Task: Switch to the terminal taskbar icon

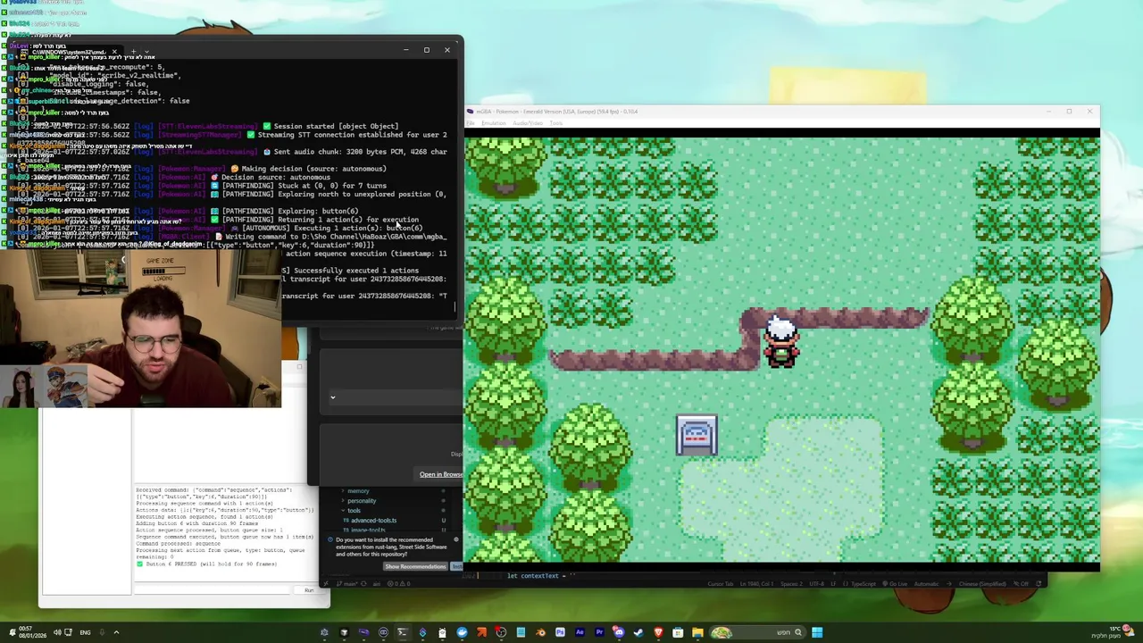Action: pyautogui.click(x=403, y=633)
